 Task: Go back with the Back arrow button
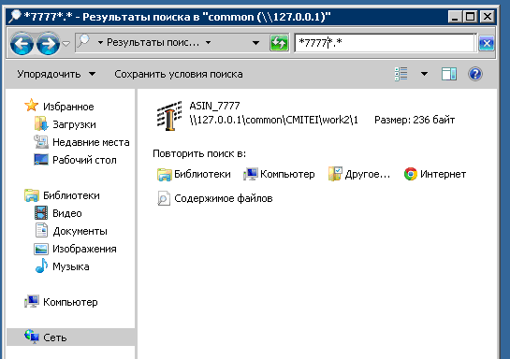(x=22, y=43)
